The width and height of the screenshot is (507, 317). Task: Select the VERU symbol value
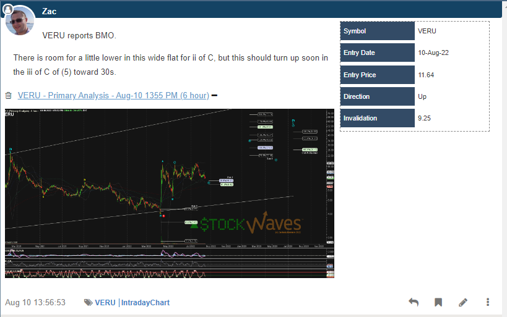click(427, 31)
